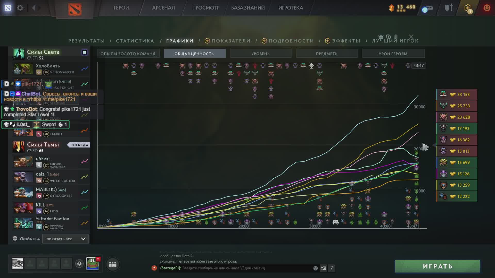Toggle Gyrocopter player graph line
The height and width of the screenshot is (278, 495).
pos(85,192)
